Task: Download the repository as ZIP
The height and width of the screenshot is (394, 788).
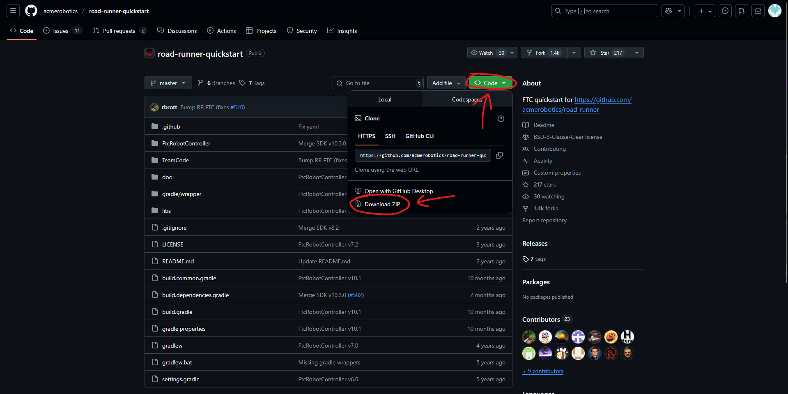Action: [x=382, y=204]
